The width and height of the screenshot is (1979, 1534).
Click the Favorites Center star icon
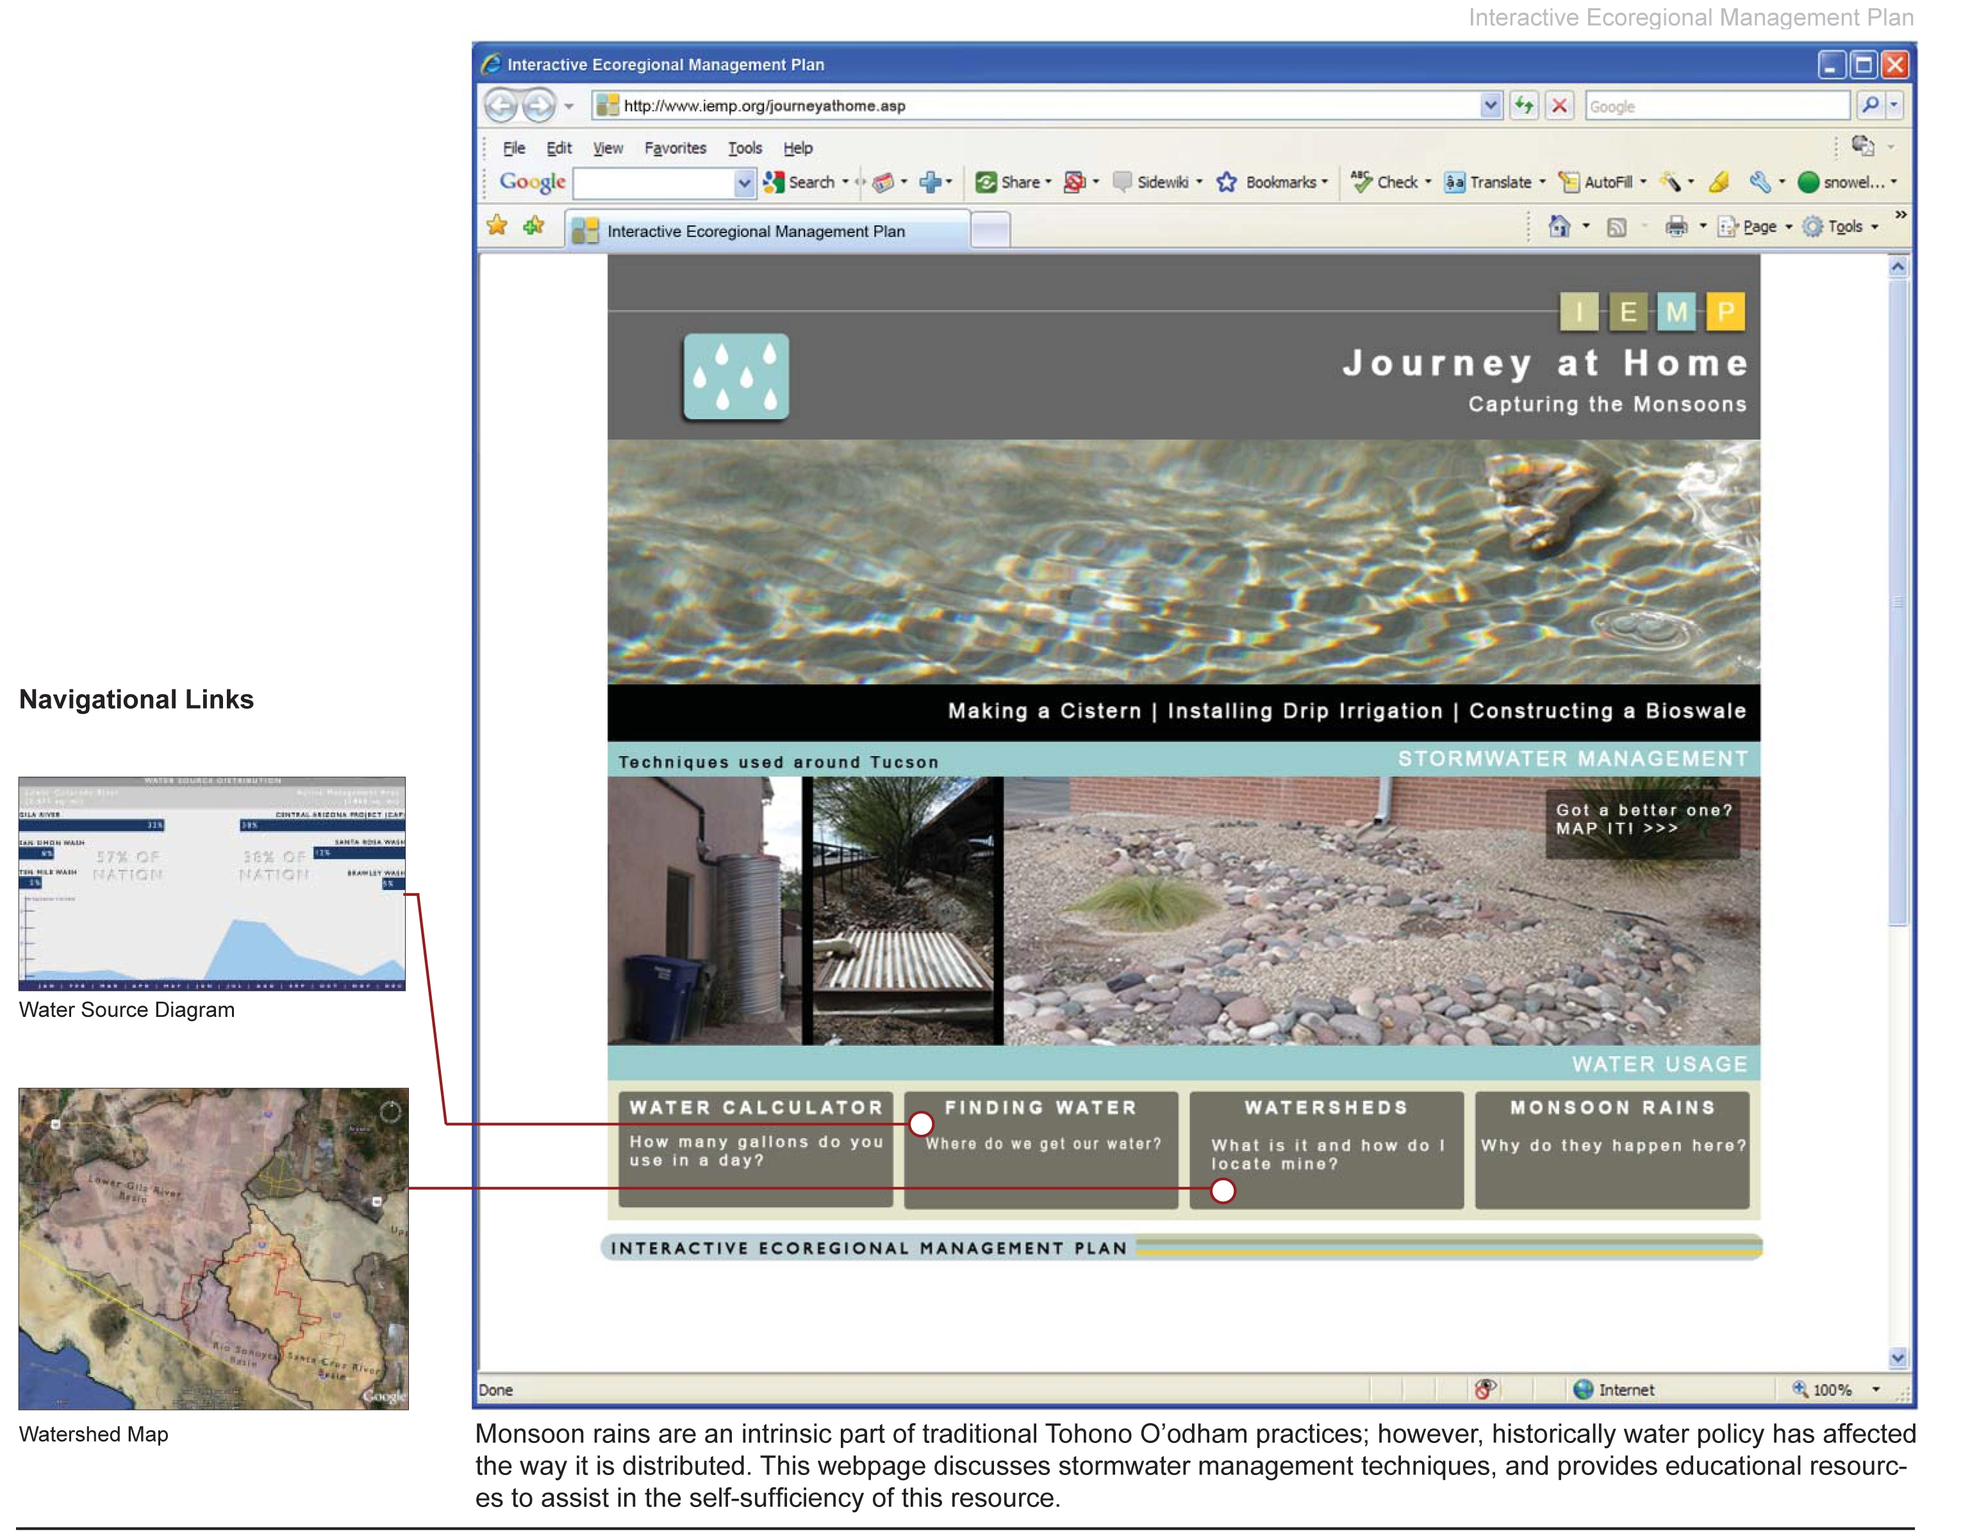click(497, 226)
